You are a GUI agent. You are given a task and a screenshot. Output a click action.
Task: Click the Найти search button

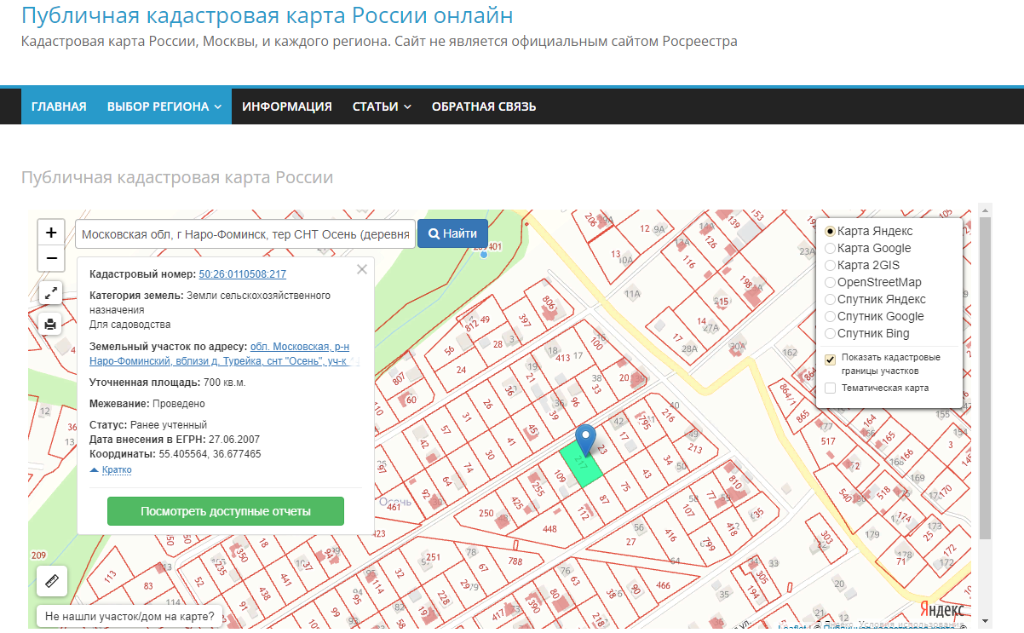point(452,233)
